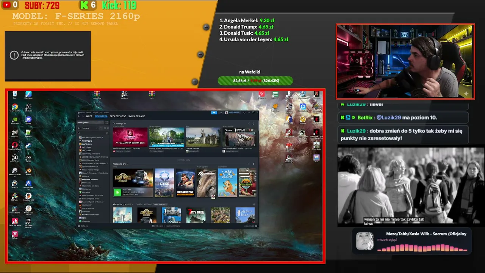This screenshot has width=485, height=273.
Task: Open Znajomi i czat panel
Action: pyautogui.click(x=250, y=226)
